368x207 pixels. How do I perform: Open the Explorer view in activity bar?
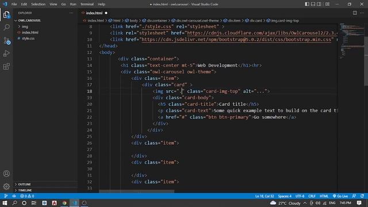point(6,15)
